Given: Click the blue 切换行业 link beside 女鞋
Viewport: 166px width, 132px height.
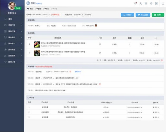Looking at the screenshot, I should click(39, 4).
